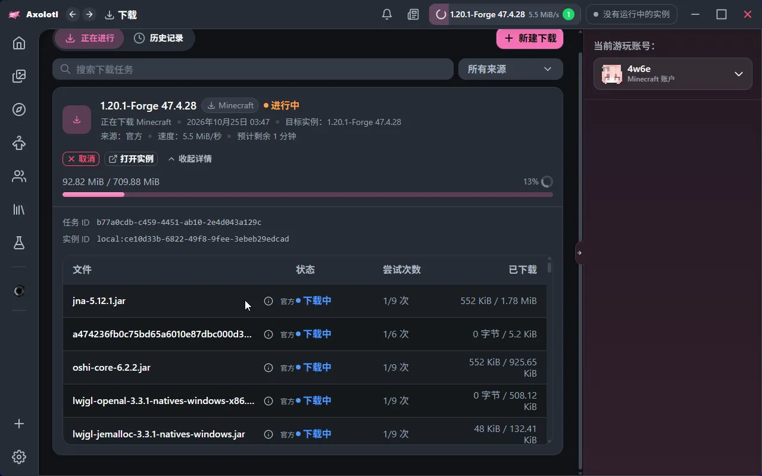Image resolution: width=762 pixels, height=476 pixels.
Task: Click the round icon below sidebar divider
Action: tap(19, 290)
